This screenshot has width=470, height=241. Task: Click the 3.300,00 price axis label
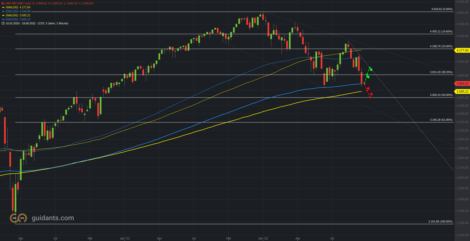(x=462, y=114)
